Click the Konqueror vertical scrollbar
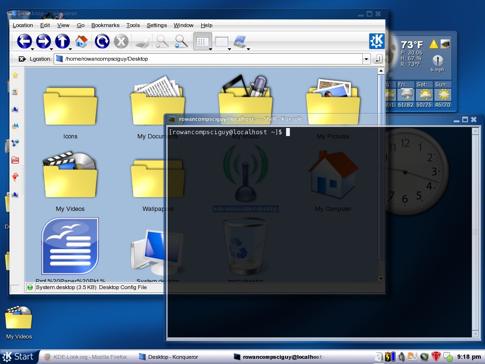The height and width of the screenshot is (364, 485). coord(381,174)
